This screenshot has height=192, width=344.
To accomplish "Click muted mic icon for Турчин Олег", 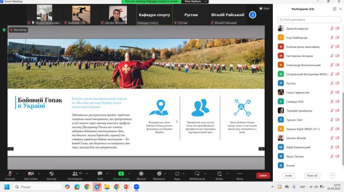I will tap(332, 120).
